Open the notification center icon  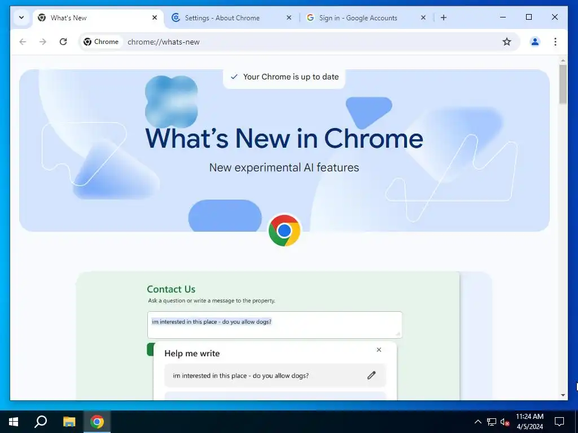tap(559, 422)
